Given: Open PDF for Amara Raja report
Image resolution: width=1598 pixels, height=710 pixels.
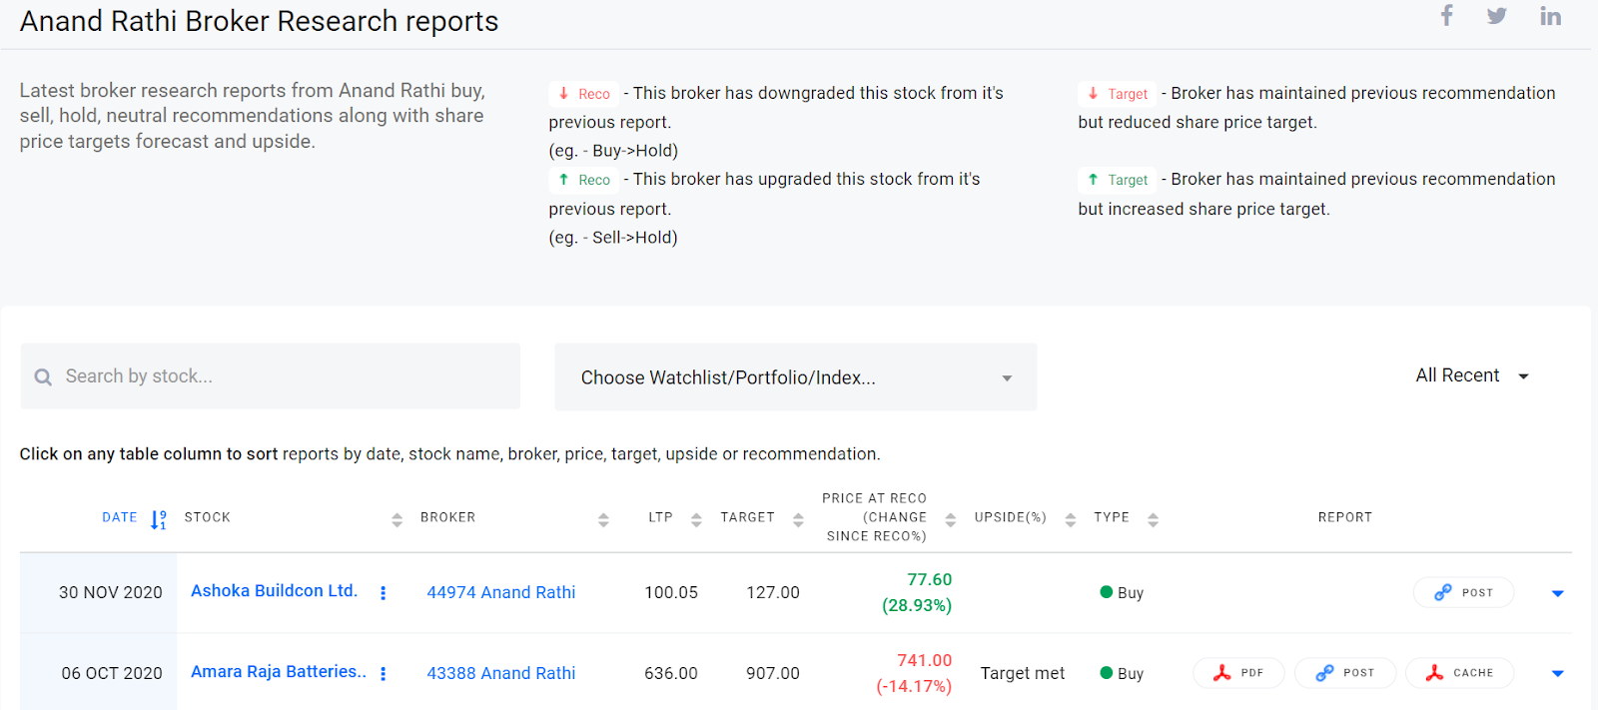Looking at the screenshot, I should 1238,673.
